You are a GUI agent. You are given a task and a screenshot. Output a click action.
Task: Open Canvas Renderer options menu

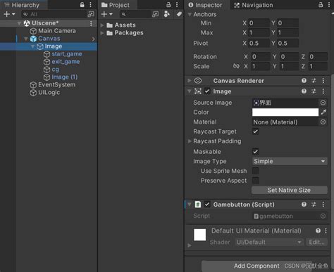(323, 81)
